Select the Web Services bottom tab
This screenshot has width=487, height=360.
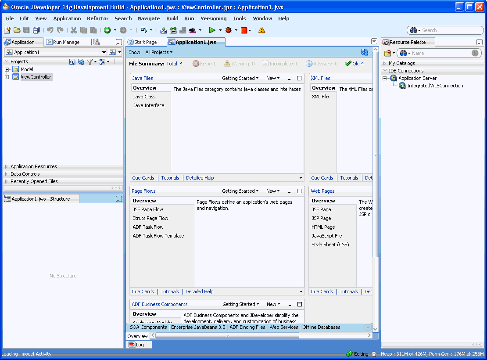283,327
